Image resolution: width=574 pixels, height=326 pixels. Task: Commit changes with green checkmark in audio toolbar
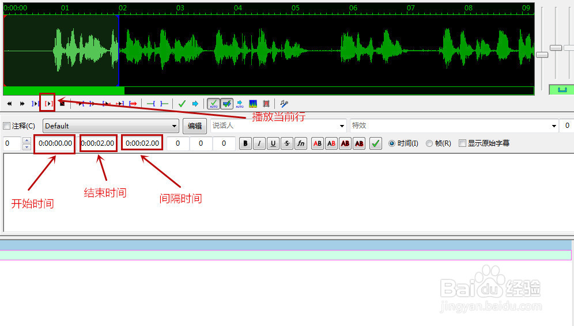tap(182, 104)
